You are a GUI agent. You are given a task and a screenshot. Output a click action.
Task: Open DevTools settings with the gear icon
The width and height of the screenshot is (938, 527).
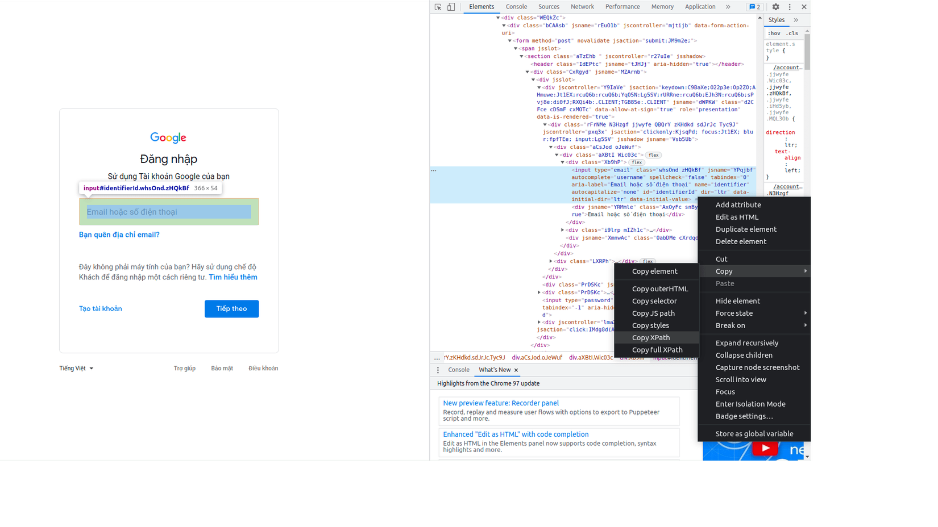pyautogui.click(x=776, y=7)
